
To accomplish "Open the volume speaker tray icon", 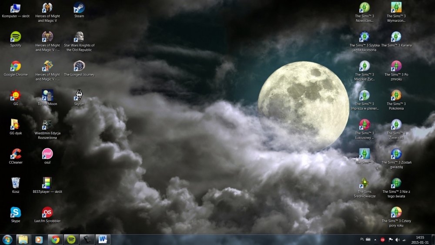I will [x=397, y=239].
